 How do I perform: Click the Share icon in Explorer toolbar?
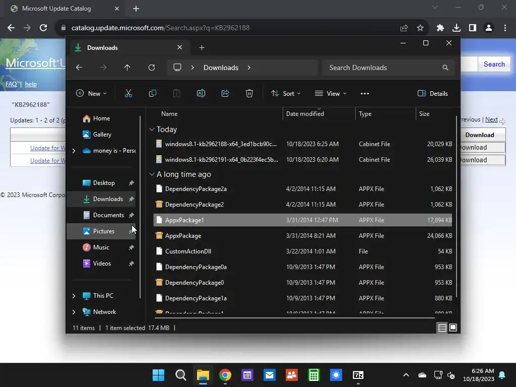225,93
